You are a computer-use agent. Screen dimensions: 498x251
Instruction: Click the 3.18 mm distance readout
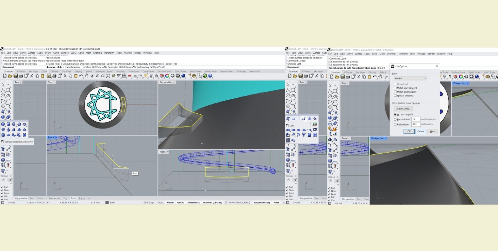(95, 203)
